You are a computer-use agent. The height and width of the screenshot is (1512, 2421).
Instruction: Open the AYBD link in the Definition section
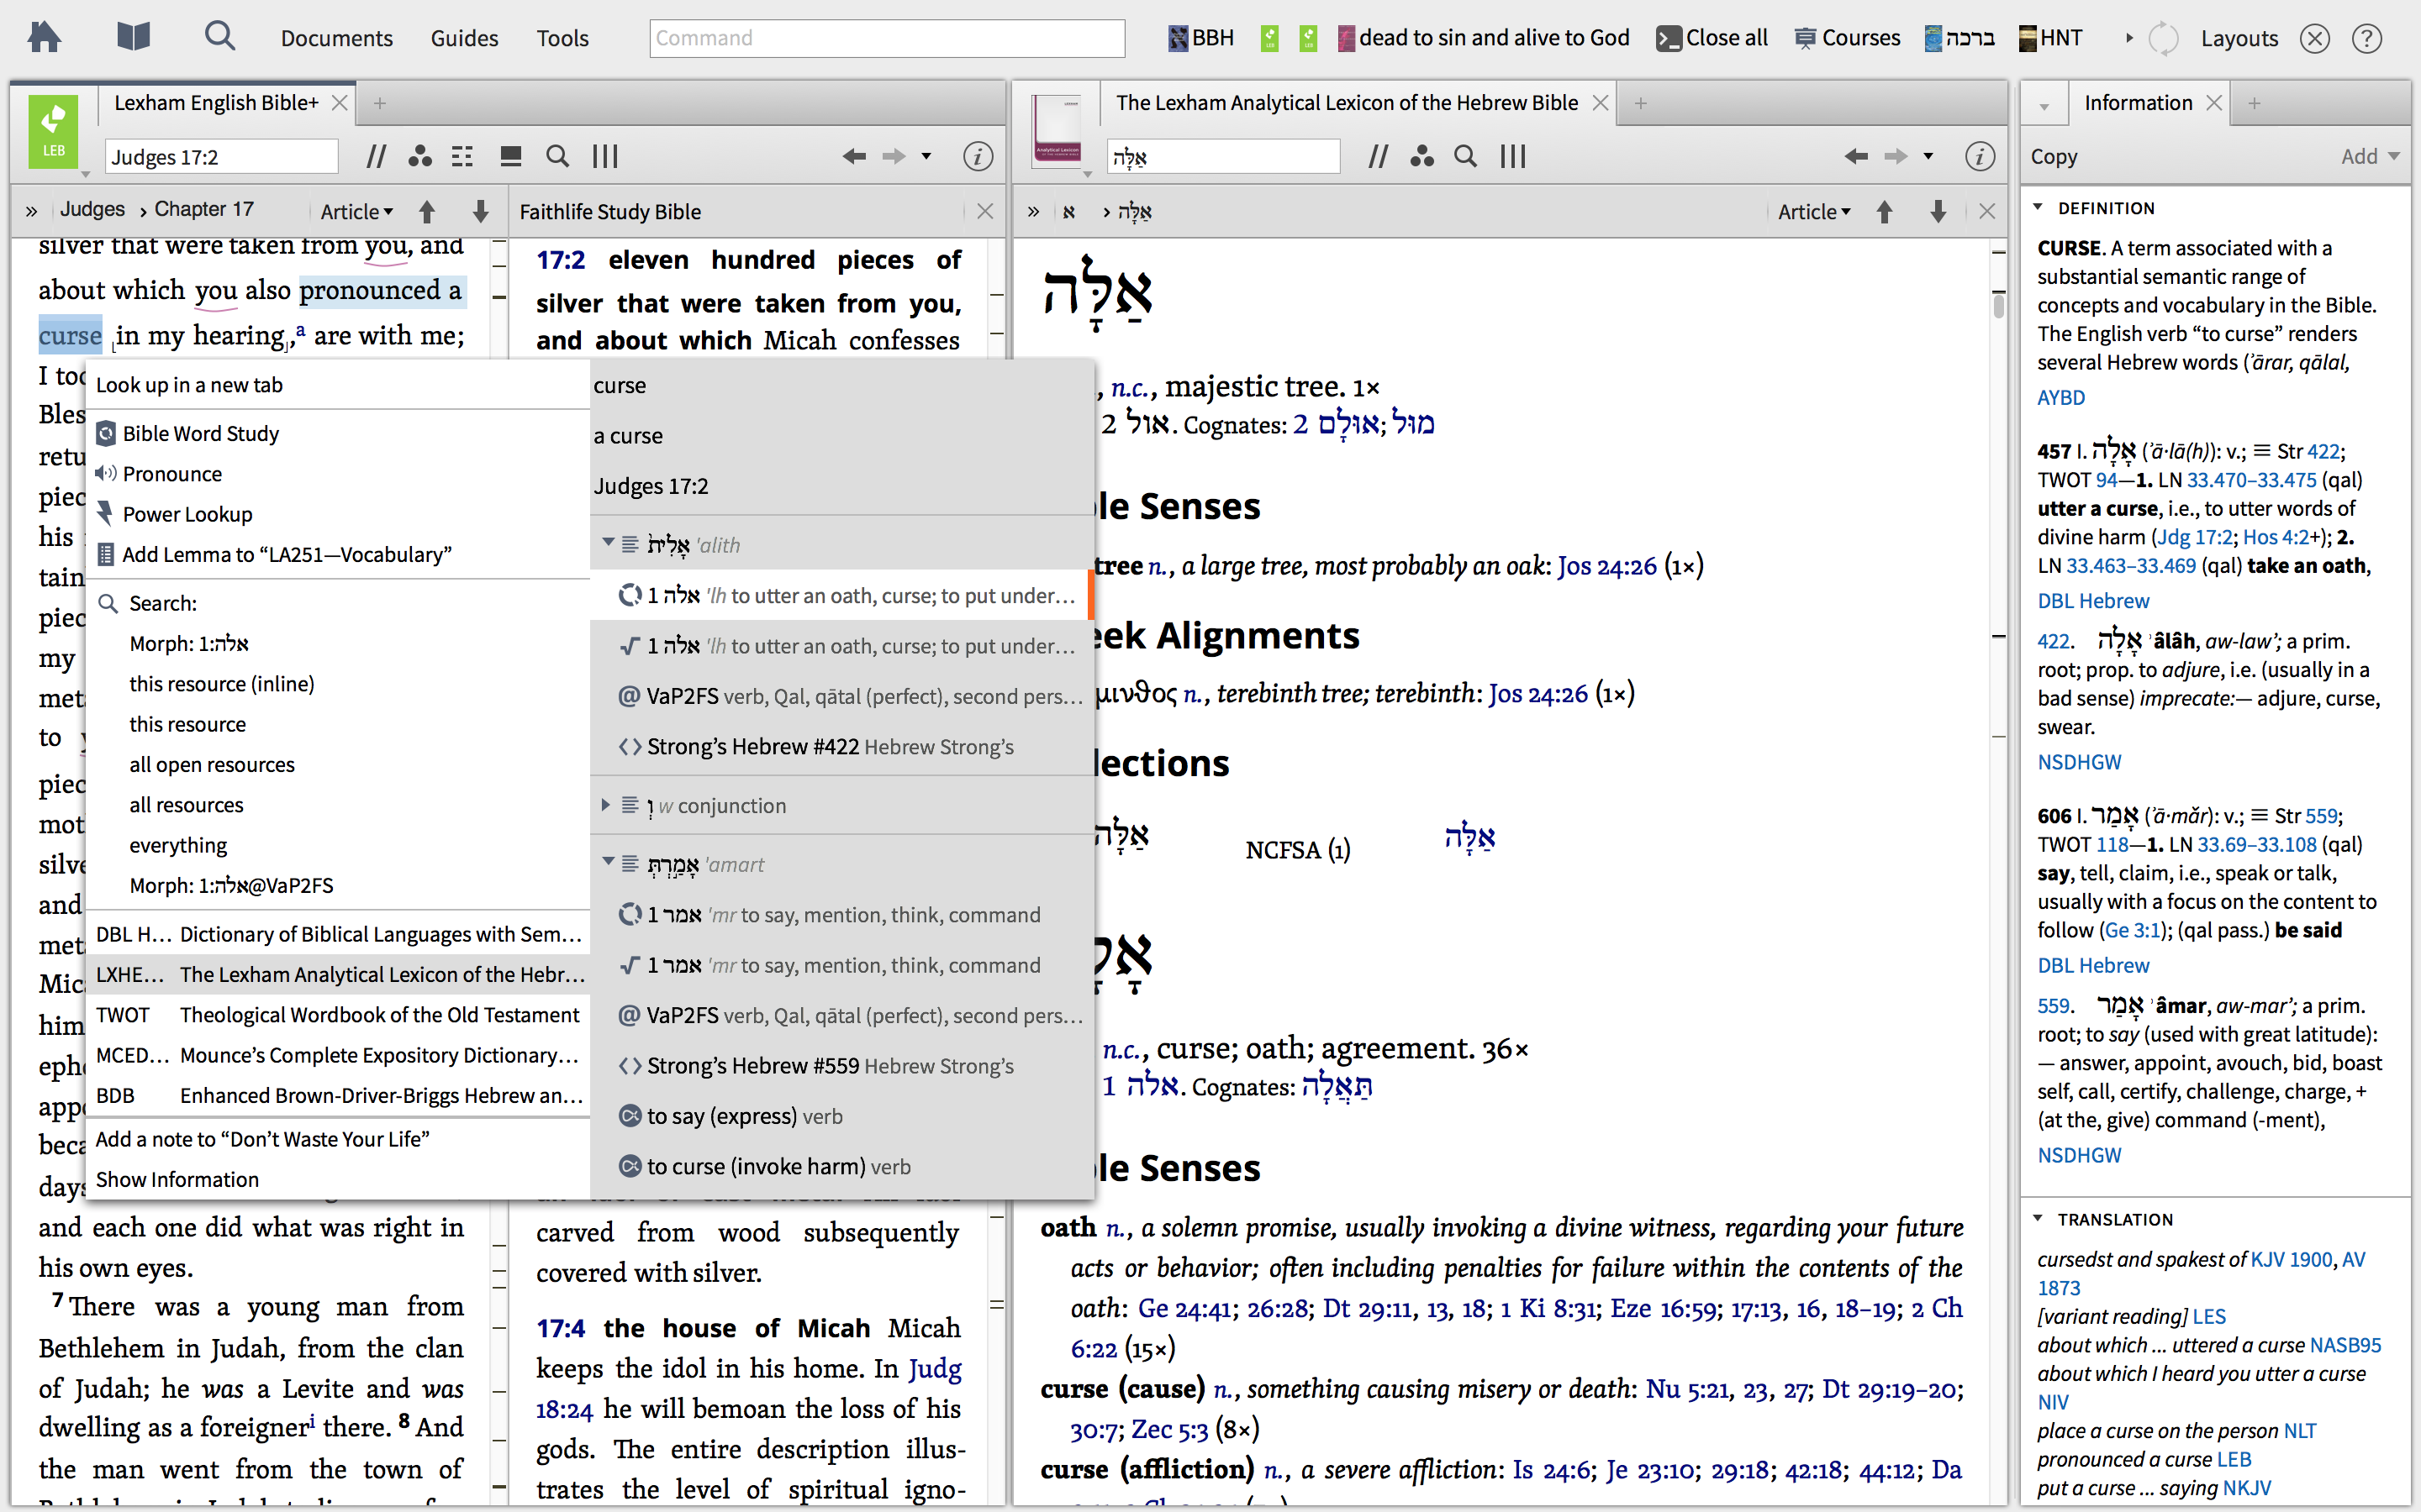[x=2061, y=397]
